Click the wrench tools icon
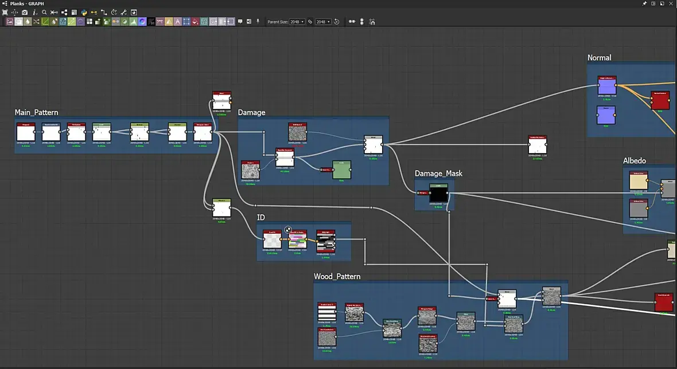 tap(123, 12)
